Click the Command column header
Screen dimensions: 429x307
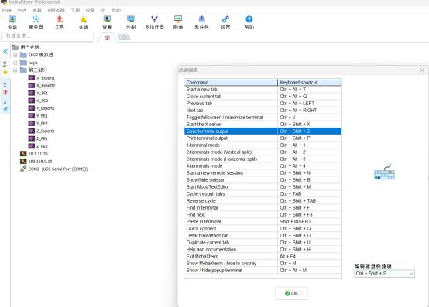tap(231, 82)
